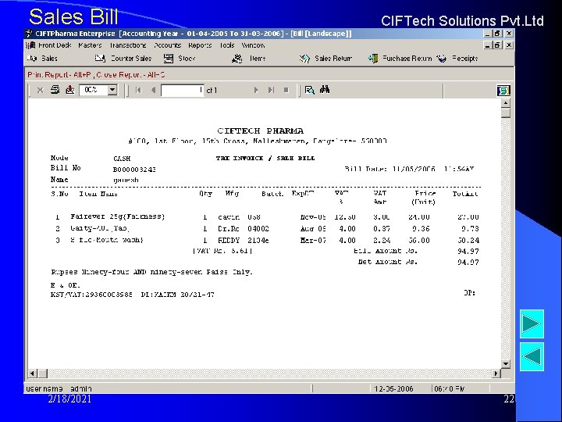The height and width of the screenshot is (422, 562).
Task: Click the left arrow of the horizontal scrollbar
Action: 32,374
